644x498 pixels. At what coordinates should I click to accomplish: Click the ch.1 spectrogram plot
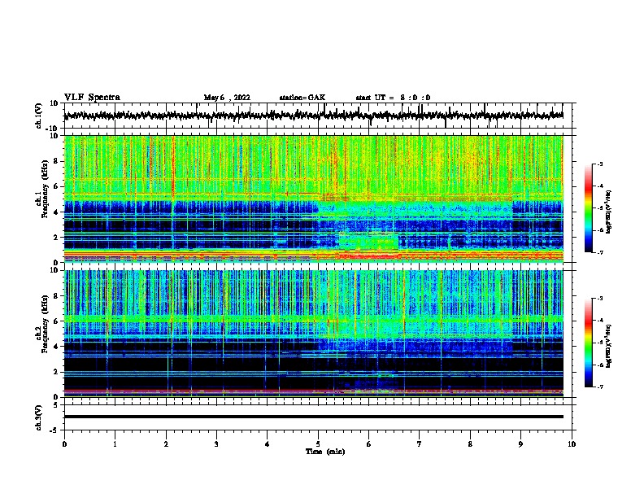coord(314,199)
